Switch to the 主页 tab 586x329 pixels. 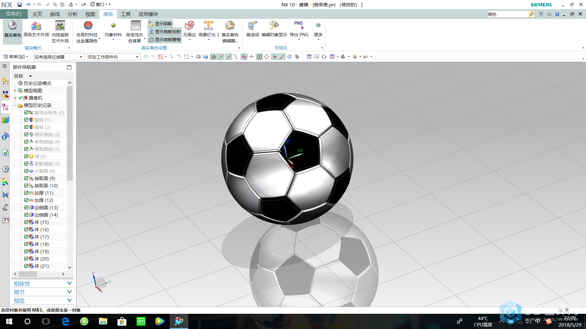(37, 14)
